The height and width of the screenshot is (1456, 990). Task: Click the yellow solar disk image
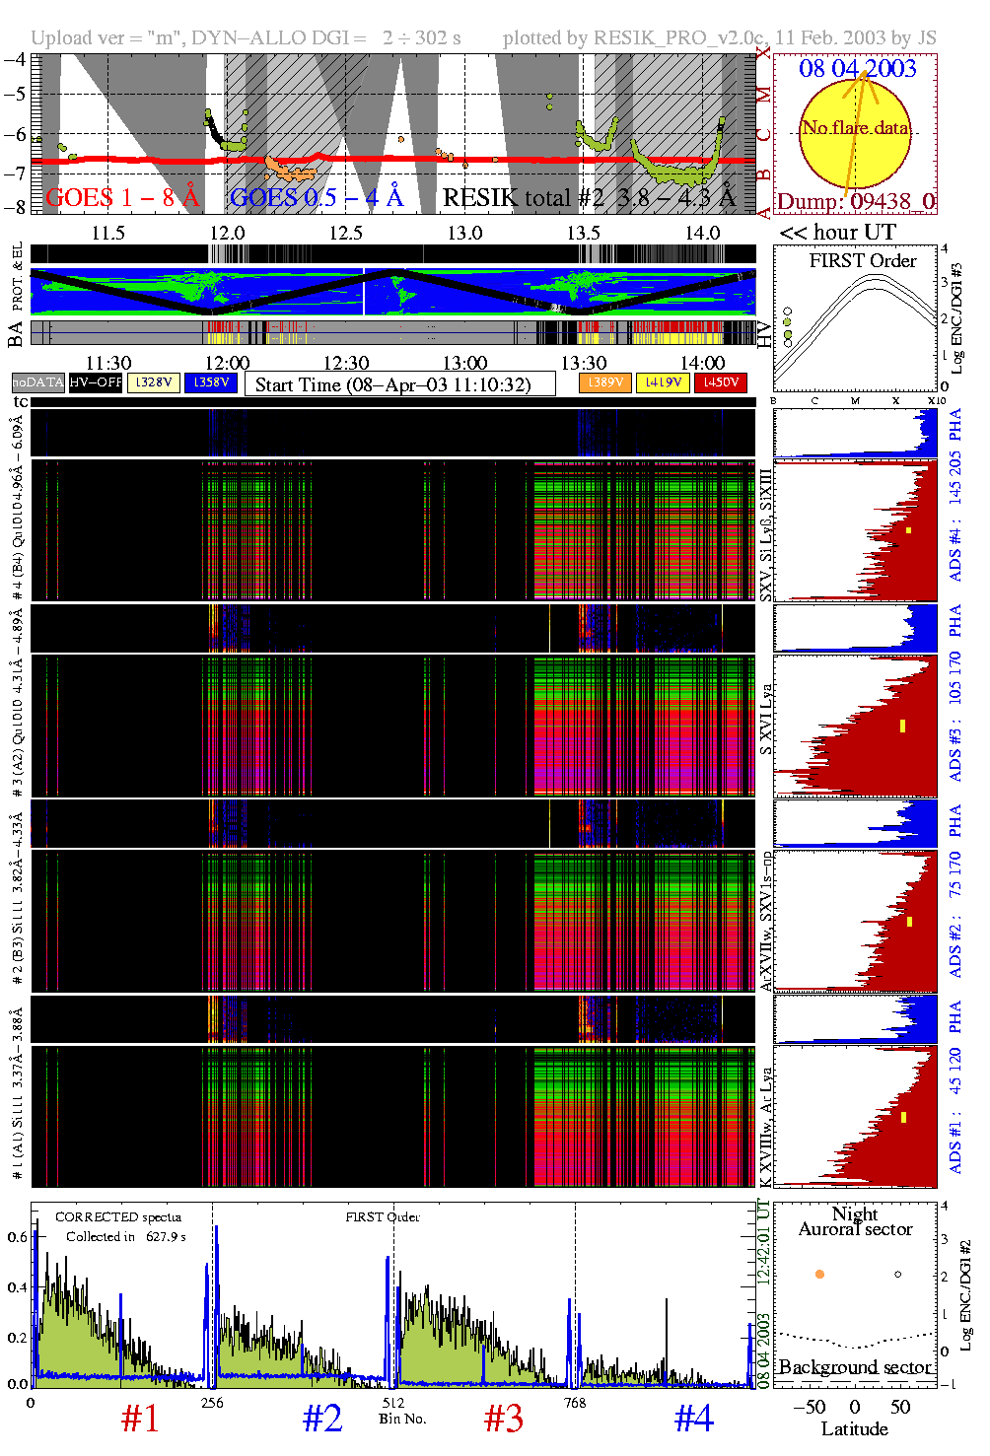tap(854, 133)
